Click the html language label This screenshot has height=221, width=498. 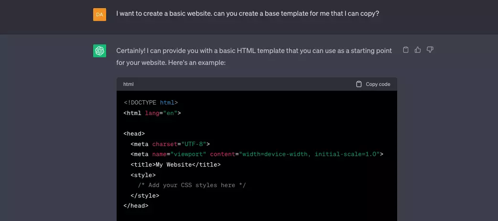click(128, 84)
